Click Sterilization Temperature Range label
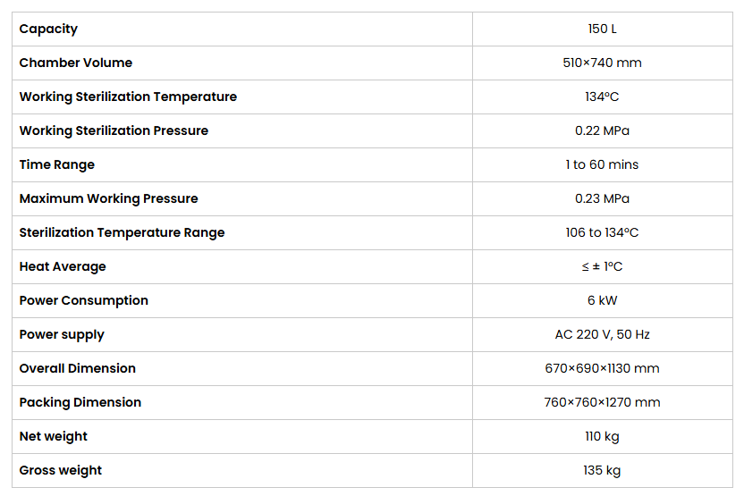 [x=122, y=233]
